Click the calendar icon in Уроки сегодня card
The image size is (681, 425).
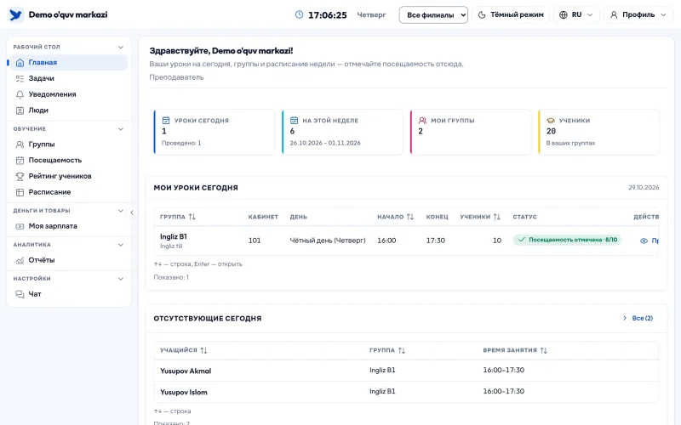point(166,120)
